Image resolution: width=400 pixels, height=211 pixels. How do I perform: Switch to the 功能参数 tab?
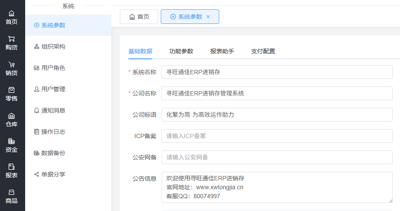[181, 51]
